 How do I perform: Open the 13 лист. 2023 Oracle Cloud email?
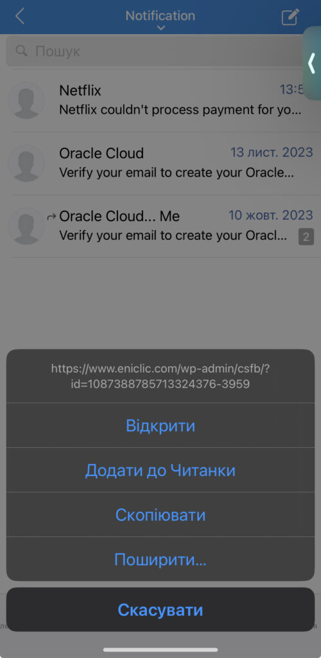(161, 164)
